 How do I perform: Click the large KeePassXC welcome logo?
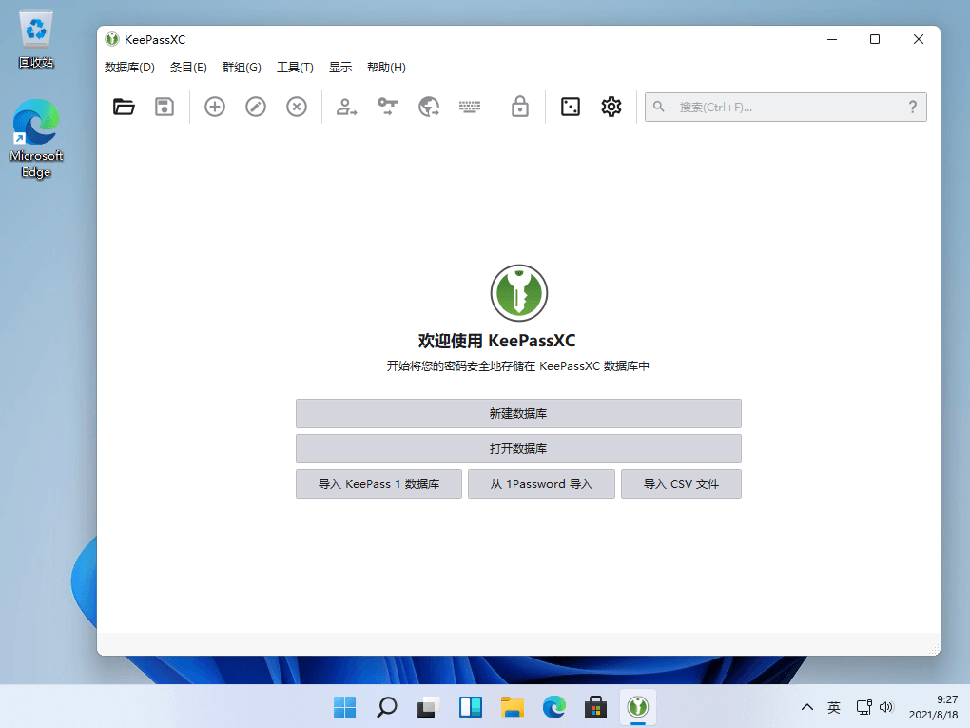tap(519, 293)
